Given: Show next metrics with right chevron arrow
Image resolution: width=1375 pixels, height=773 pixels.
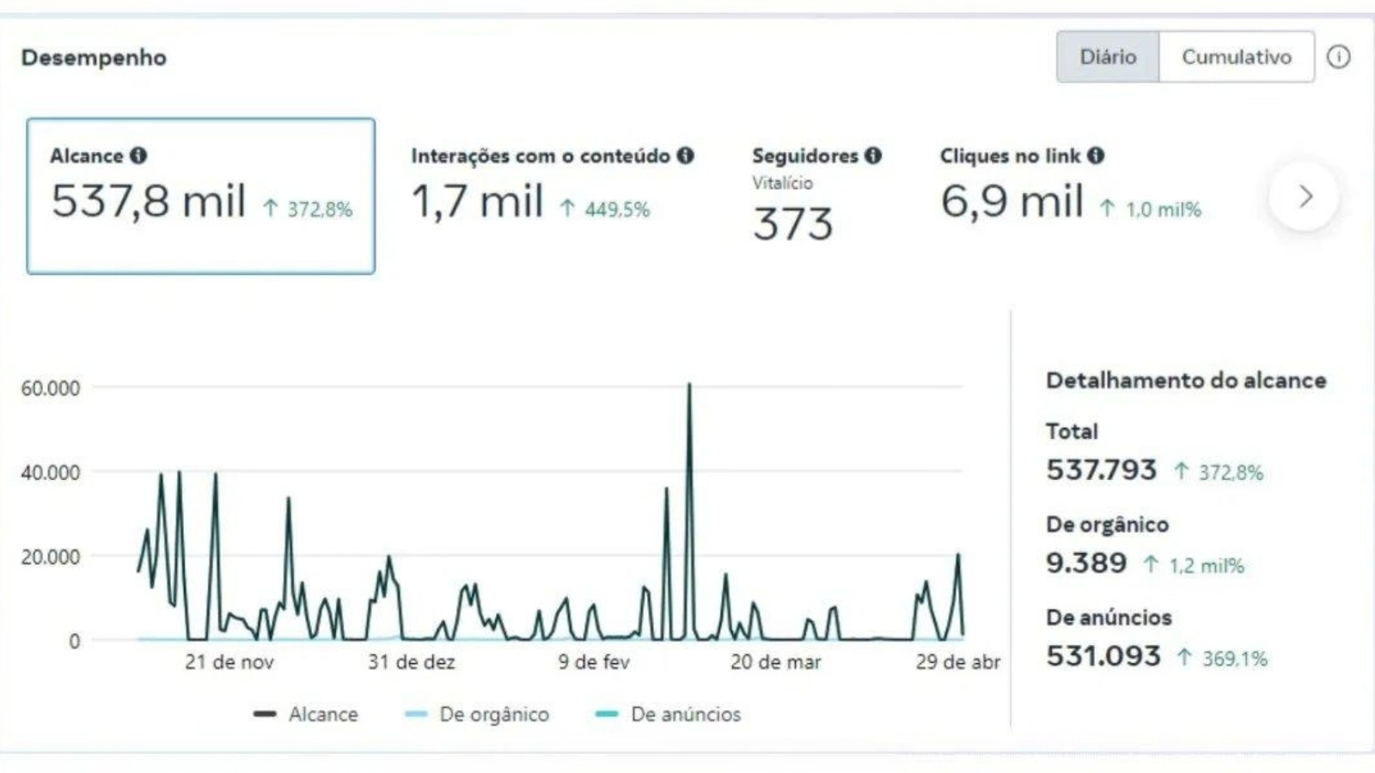Looking at the screenshot, I should [1305, 197].
